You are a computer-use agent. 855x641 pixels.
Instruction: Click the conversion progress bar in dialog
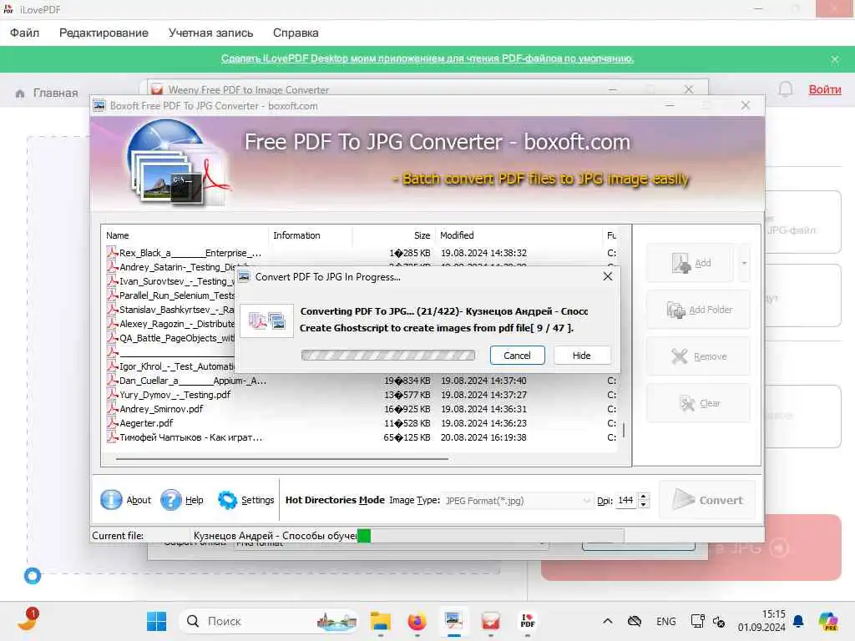(x=387, y=356)
